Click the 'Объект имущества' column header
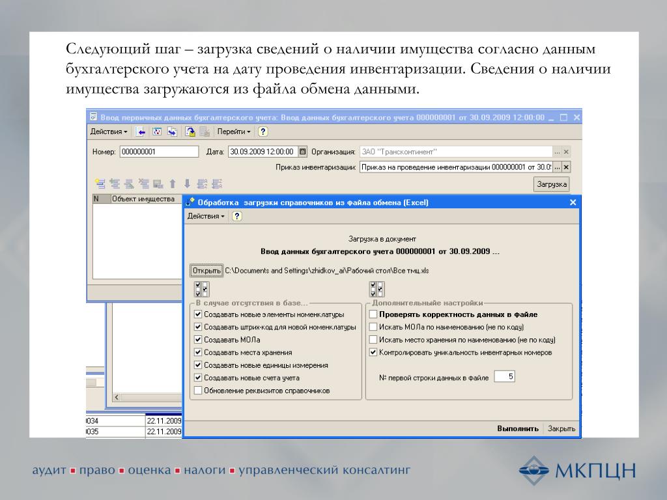 (147, 199)
